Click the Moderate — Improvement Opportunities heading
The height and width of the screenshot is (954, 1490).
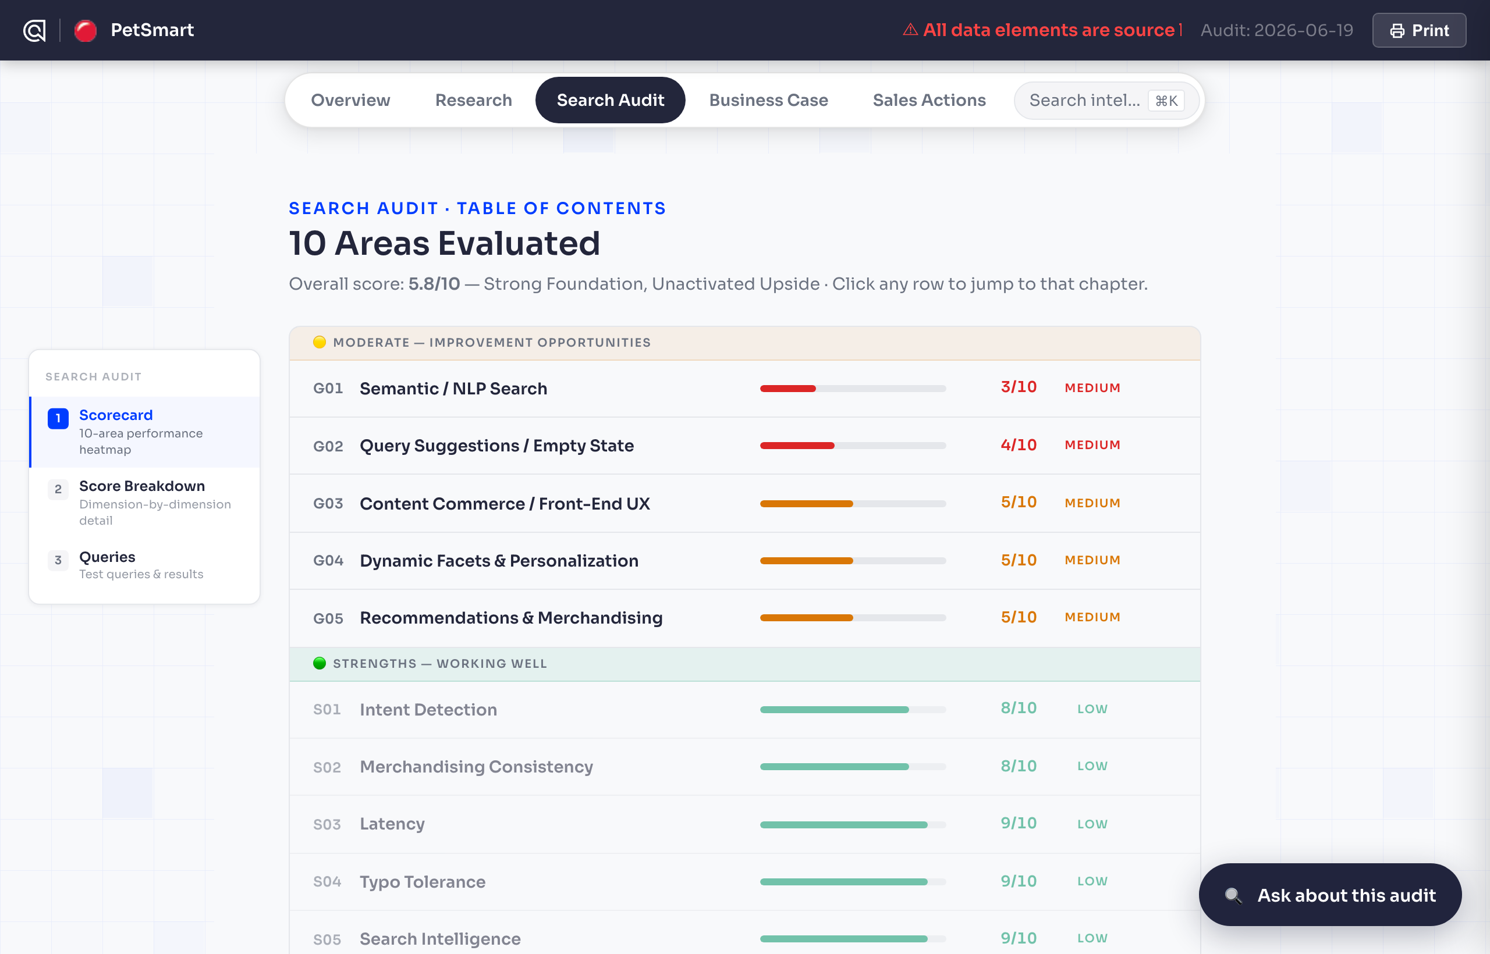click(491, 343)
